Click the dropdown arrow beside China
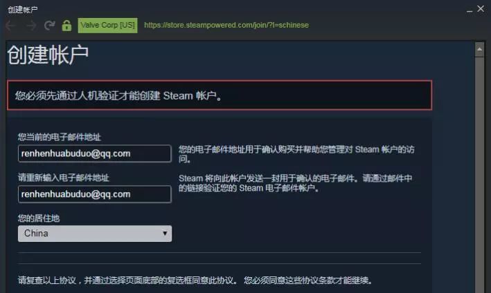 point(165,234)
